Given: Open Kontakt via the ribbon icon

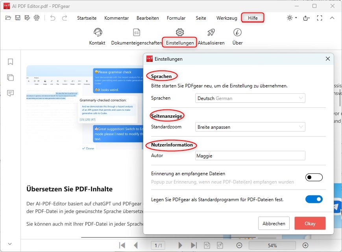Looking at the screenshot, I should tap(97, 33).
